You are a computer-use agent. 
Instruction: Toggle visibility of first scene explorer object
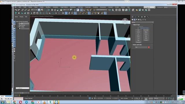click(x=18, y=23)
